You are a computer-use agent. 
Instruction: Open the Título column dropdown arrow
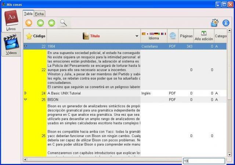(136, 36)
